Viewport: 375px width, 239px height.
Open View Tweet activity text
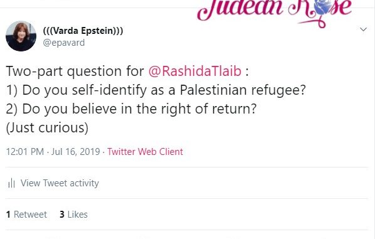tap(60, 183)
